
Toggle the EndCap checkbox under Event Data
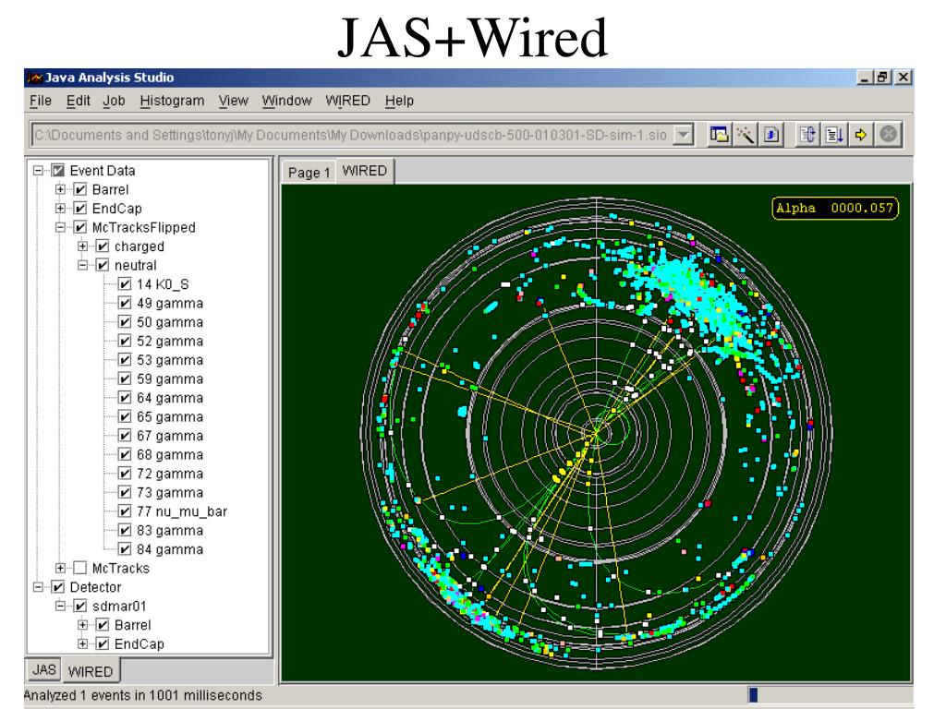coord(80,209)
